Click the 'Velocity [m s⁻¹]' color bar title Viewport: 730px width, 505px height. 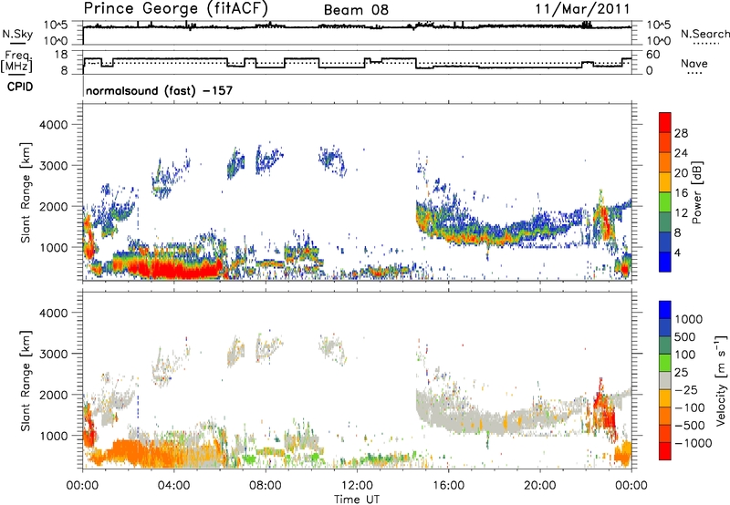click(x=721, y=380)
